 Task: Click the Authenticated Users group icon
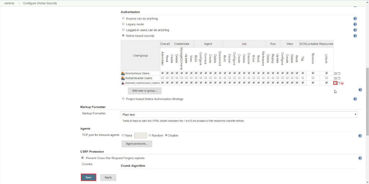click(x=123, y=78)
